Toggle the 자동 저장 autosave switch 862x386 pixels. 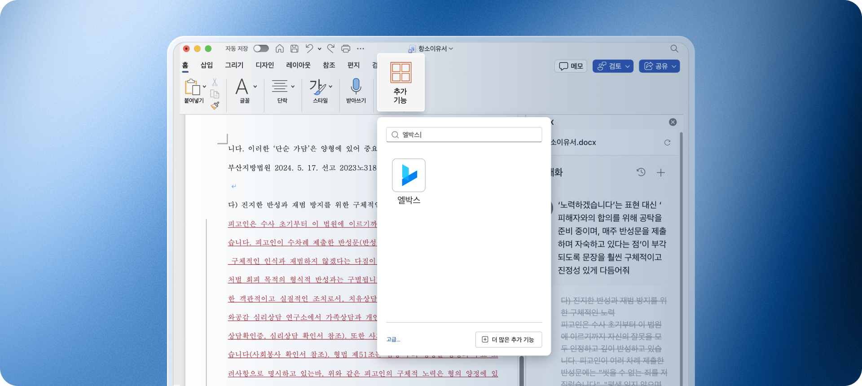pyautogui.click(x=261, y=48)
